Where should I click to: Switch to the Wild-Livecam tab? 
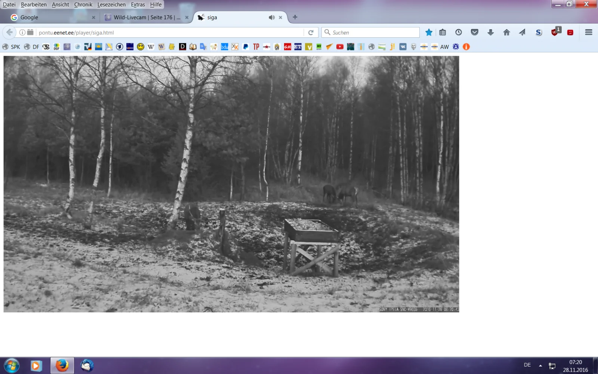(x=147, y=18)
